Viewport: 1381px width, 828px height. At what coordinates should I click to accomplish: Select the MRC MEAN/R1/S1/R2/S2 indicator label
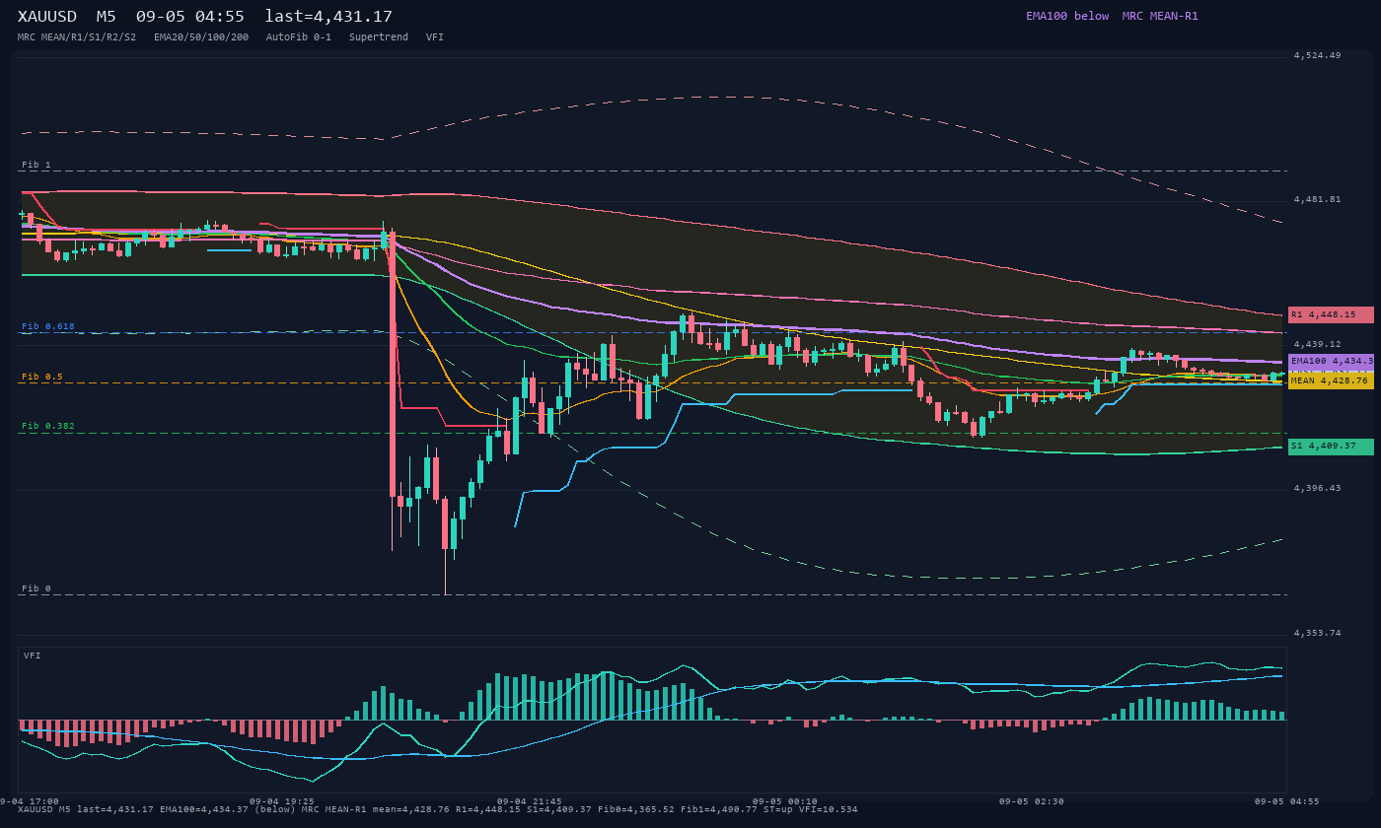pos(77,36)
